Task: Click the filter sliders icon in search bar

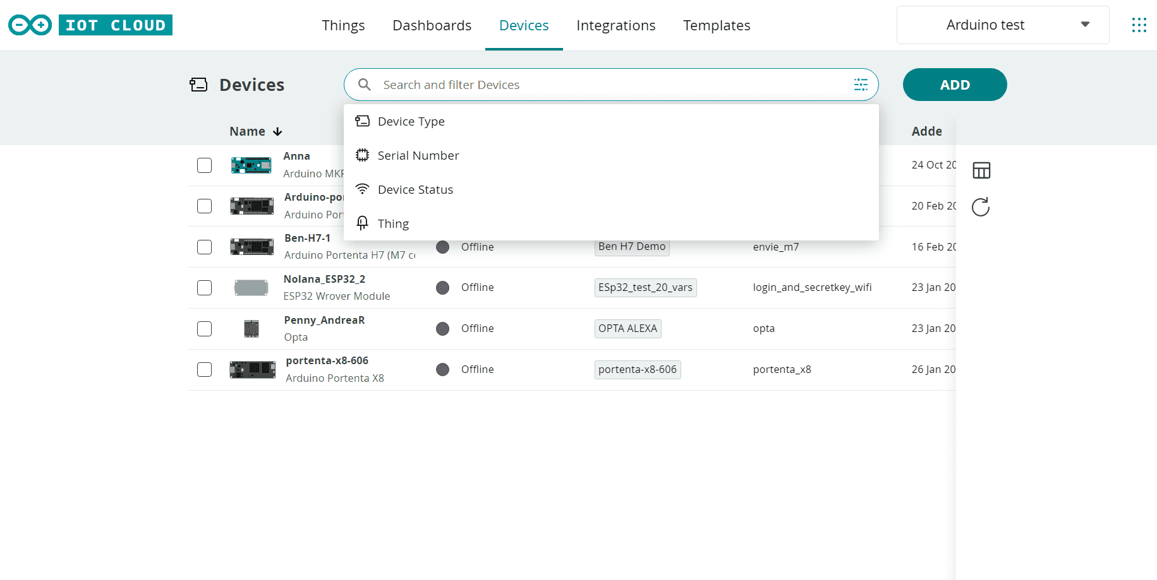Action: 861,85
